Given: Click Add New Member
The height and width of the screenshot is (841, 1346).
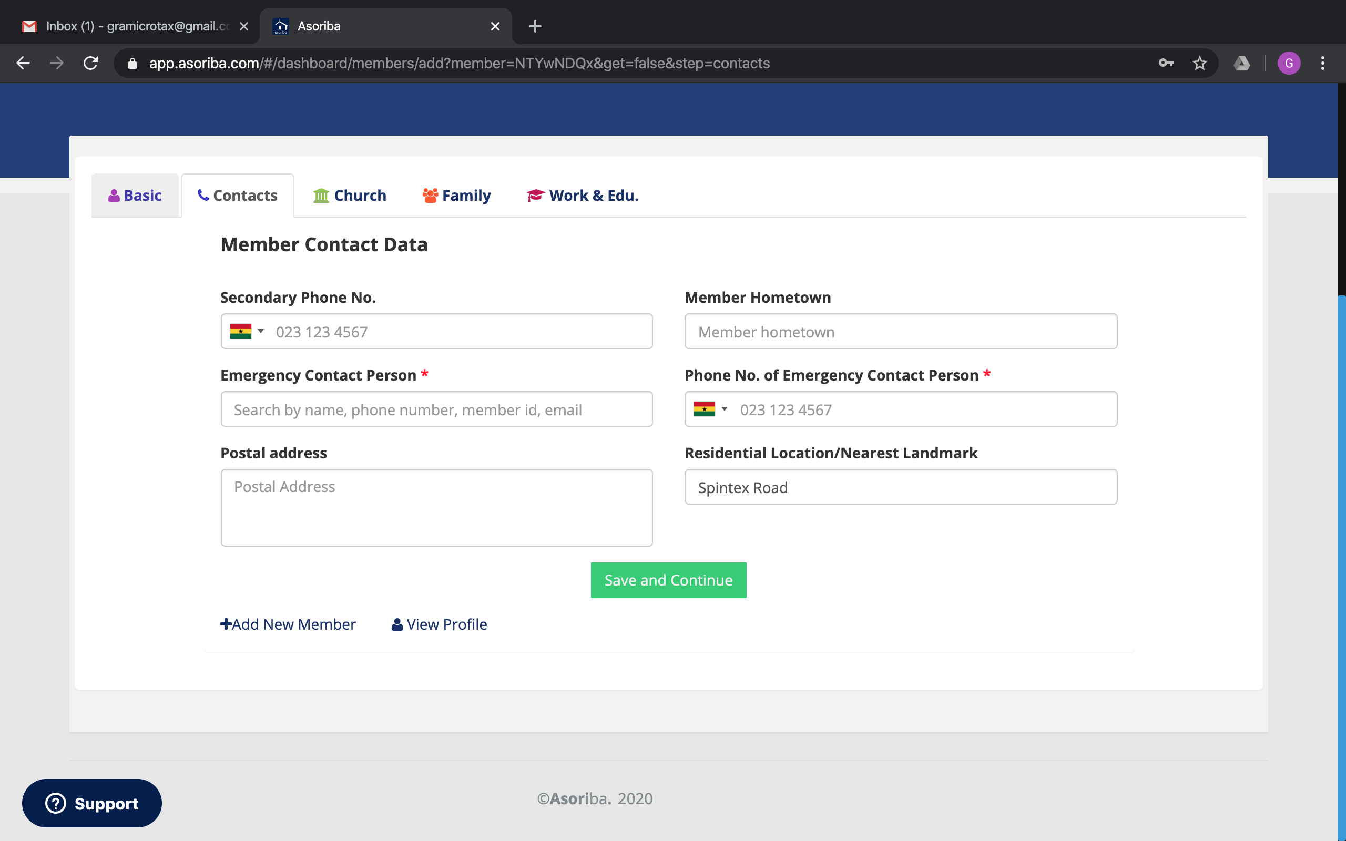Looking at the screenshot, I should coord(288,624).
